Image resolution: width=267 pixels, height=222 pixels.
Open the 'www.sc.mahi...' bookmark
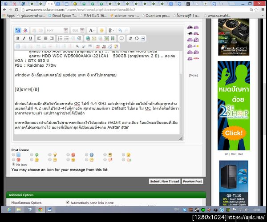[x=217, y=16]
